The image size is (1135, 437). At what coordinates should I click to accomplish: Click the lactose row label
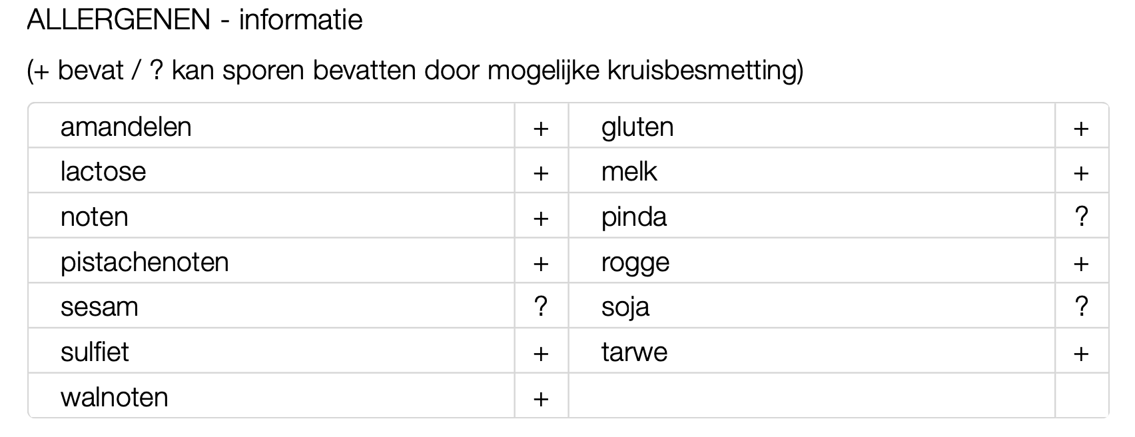click(103, 172)
